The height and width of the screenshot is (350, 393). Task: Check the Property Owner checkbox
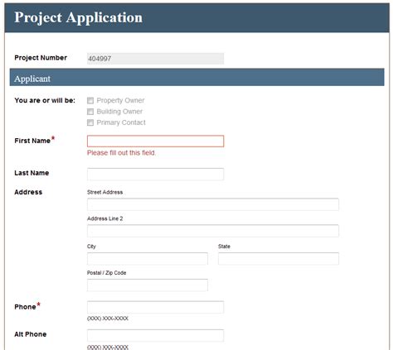coord(90,100)
